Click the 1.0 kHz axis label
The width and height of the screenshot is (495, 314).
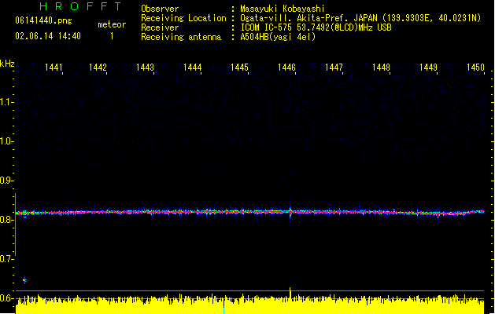click(8, 141)
